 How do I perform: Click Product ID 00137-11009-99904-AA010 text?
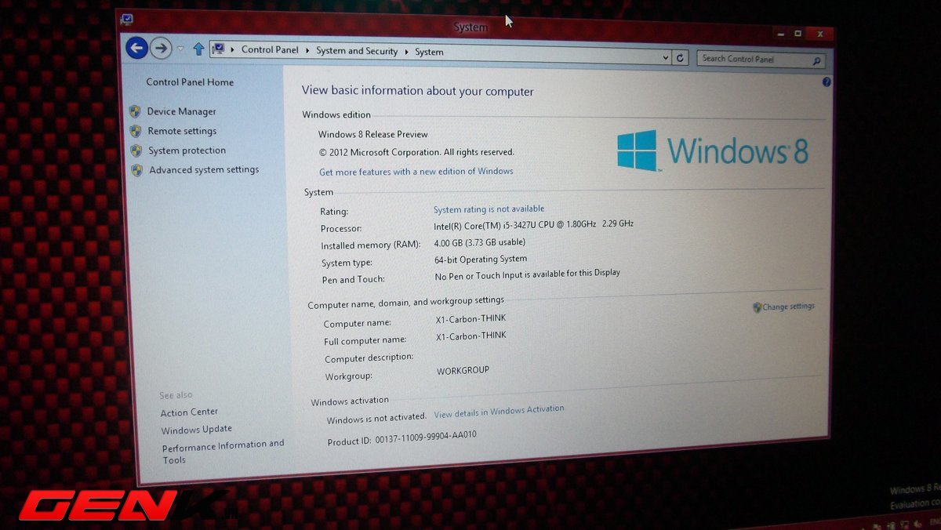pos(401,438)
